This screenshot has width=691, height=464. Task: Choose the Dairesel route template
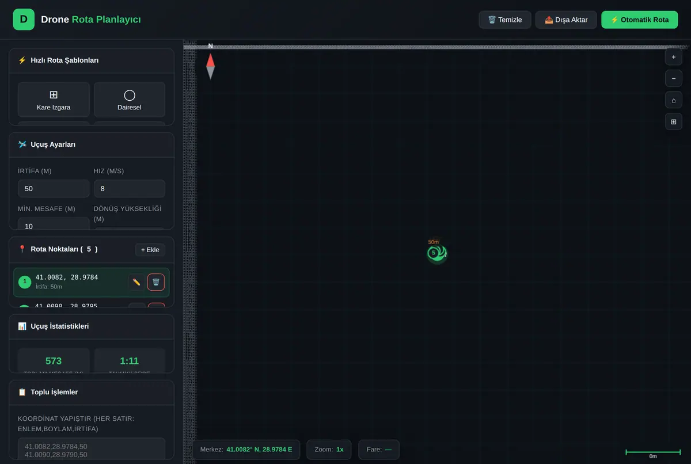130,100
